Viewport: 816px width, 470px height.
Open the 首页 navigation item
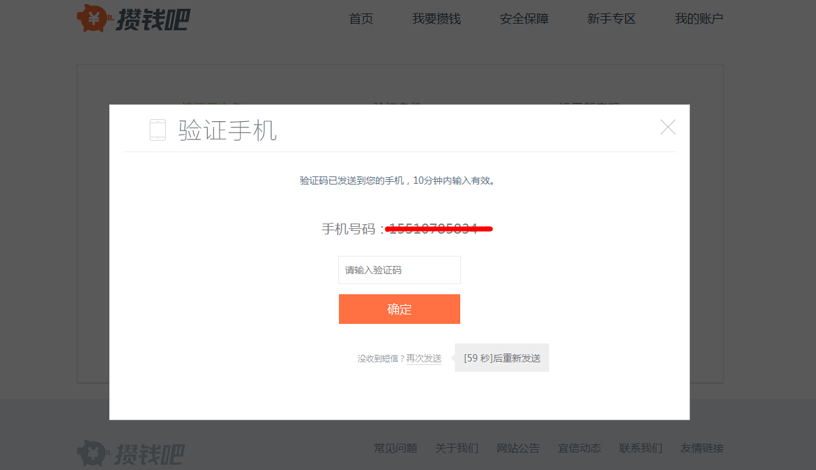pos(361,19)
